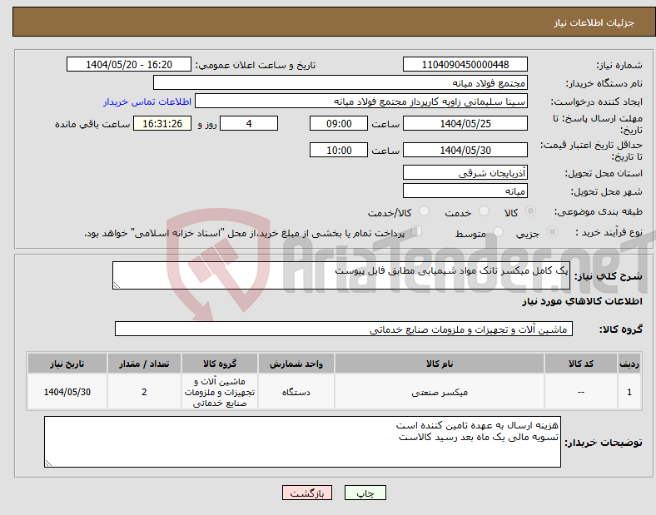Click the واحد شمارش column header

(x=296, y=364)
